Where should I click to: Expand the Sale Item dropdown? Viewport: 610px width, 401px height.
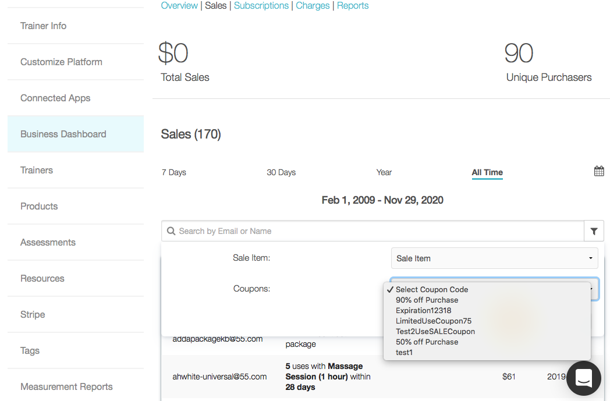[x=494, y=258]
